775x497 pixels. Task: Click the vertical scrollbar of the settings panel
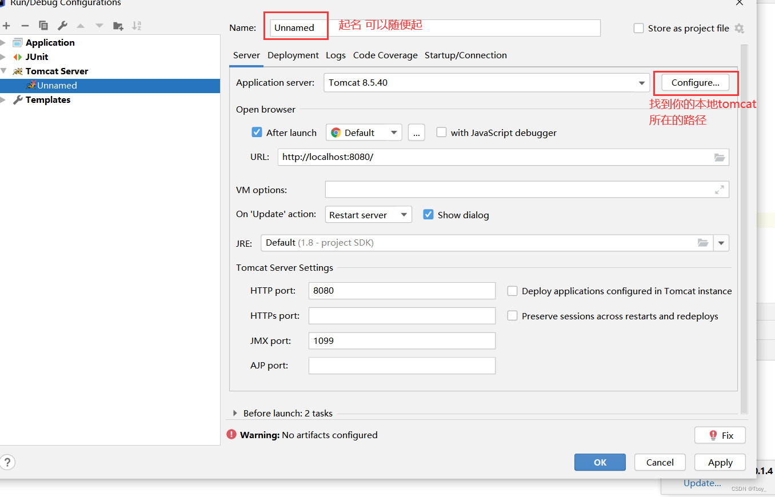(744, 229)
